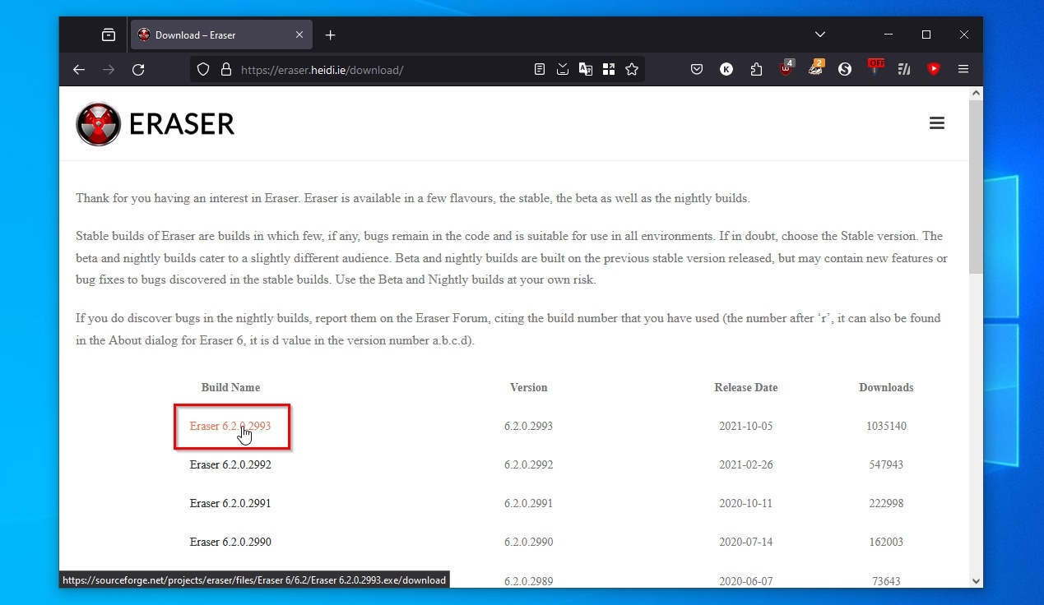Image resolution: width=1044 pixels, height=605 pixels.
Task: Click the download count 1035140
Action: point(886,426)
